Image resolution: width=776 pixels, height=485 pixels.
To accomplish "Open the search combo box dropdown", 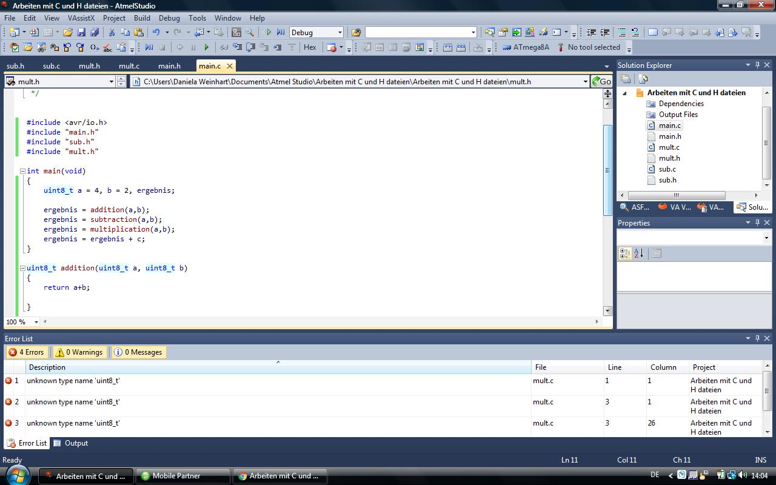I will (473, 32).
